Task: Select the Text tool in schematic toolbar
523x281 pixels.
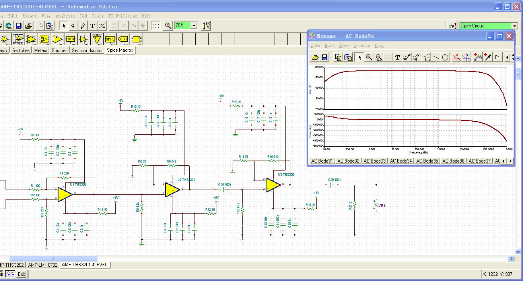Action: click(x=92, y=26)
